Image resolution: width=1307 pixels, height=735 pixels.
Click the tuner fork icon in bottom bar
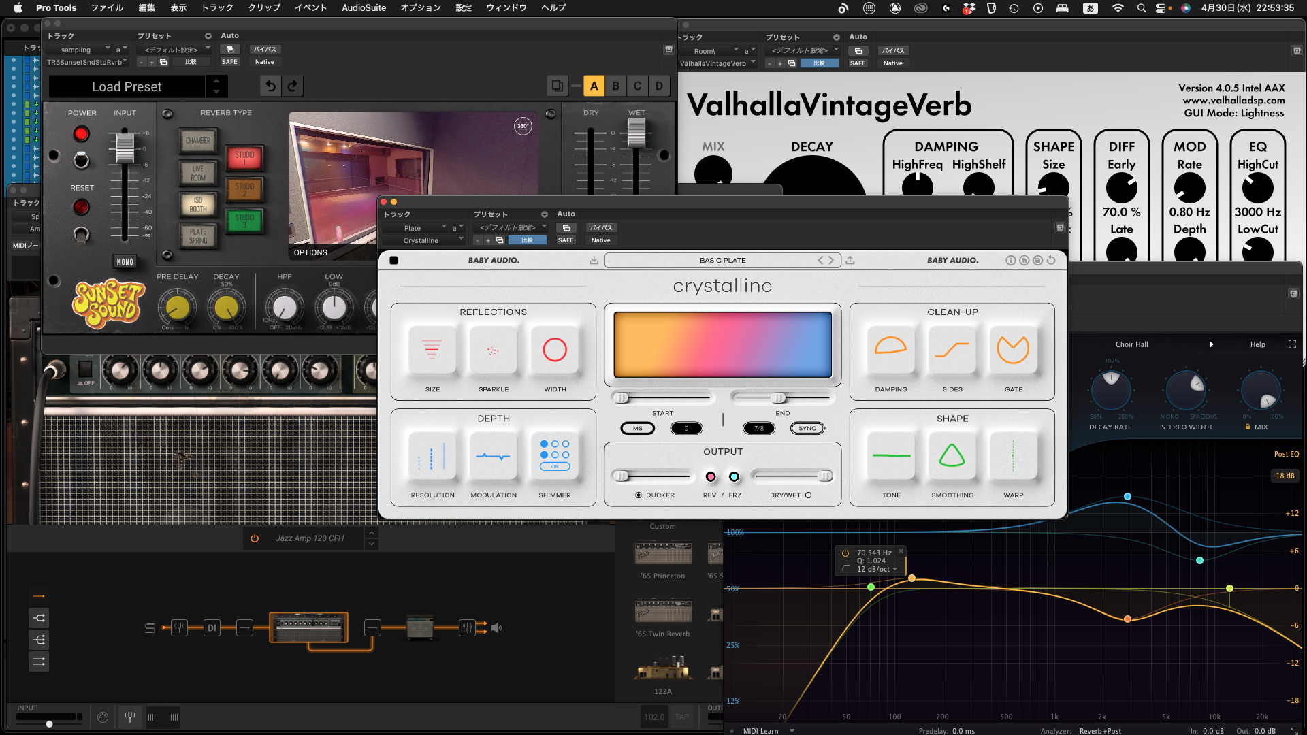tap(130, 717)
